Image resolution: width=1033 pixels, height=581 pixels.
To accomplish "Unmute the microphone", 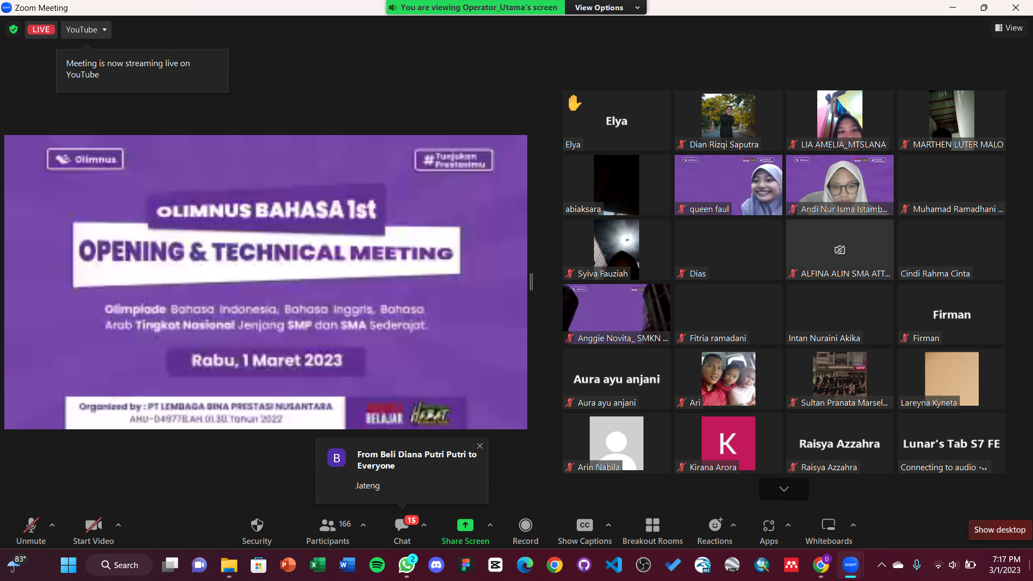I will click(31, 525).
